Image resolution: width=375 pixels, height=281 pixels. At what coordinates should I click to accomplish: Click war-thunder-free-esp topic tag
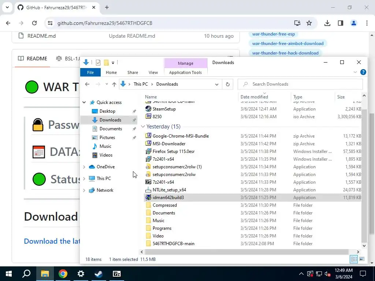click(x=273, y=34)
